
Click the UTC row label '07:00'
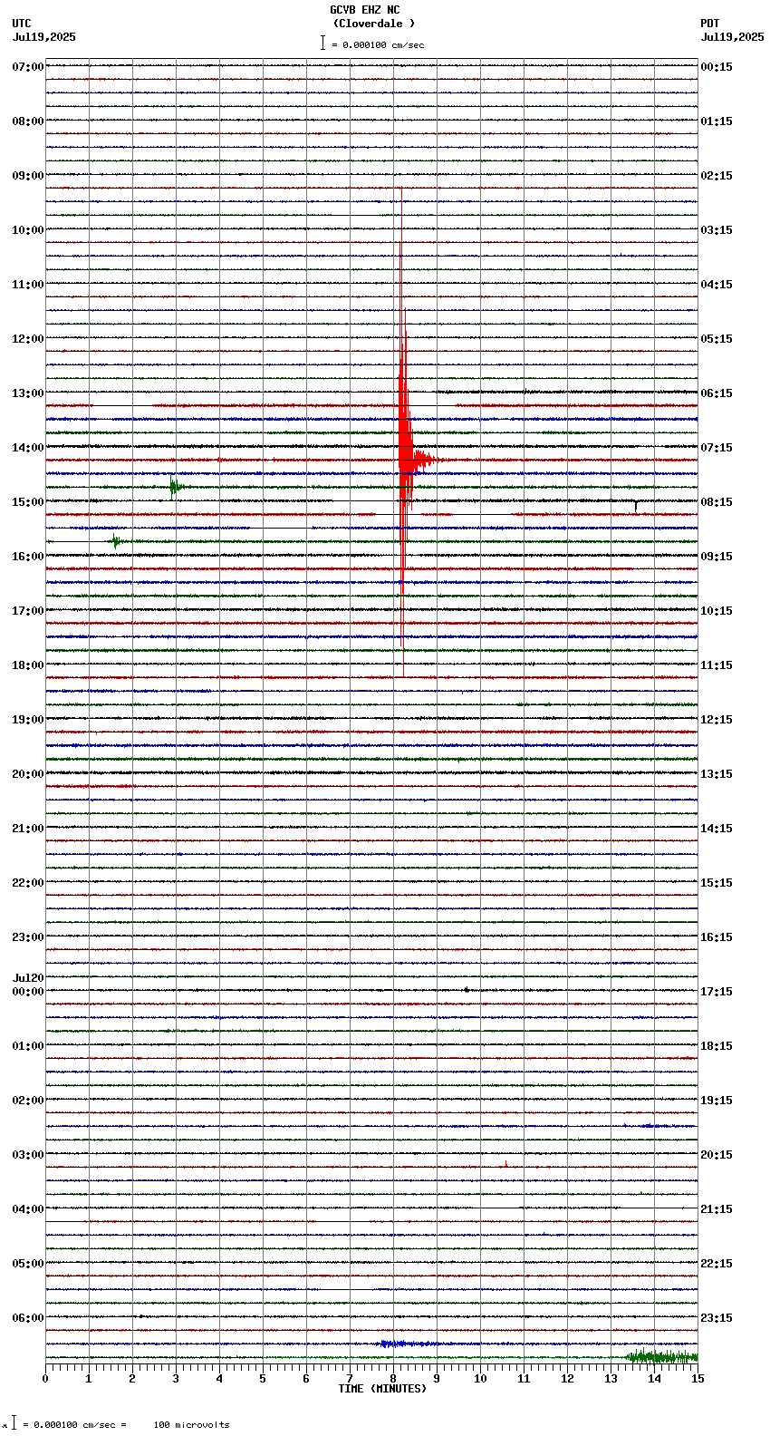pyautogui.click(x=28, y=67)
